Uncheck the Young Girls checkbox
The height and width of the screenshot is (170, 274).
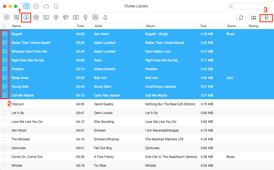5,86
